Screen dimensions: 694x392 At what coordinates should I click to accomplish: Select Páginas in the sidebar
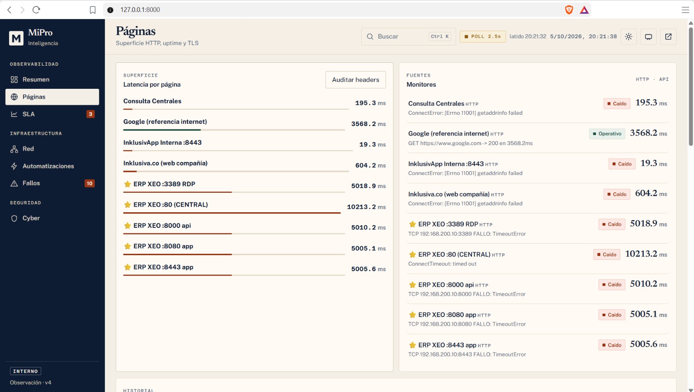(52, 97)
